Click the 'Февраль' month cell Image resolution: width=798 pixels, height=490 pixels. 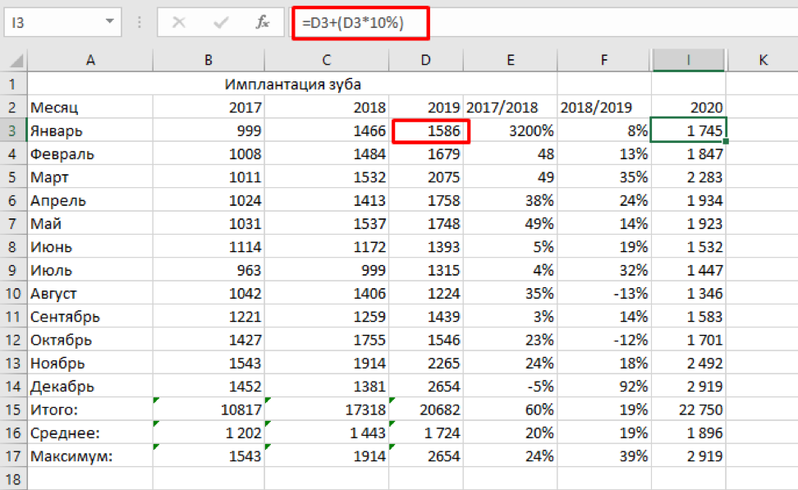coord(90,153)
